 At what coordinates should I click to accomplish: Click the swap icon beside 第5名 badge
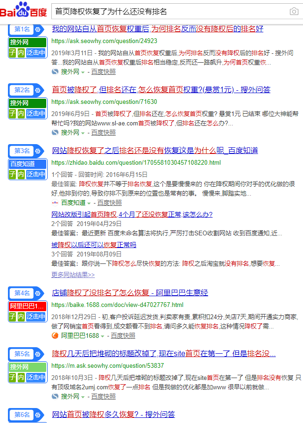(38, 354)
